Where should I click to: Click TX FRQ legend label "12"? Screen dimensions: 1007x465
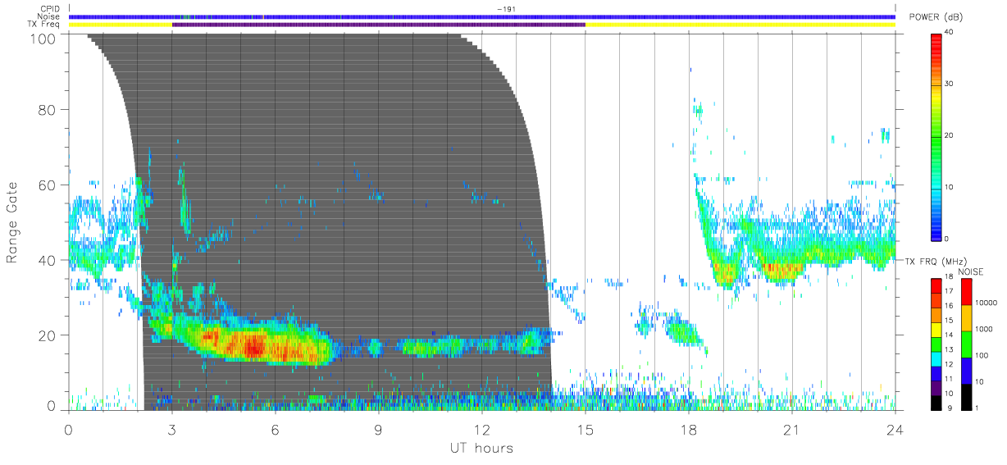pyautogui.click(x=948, y=364)
